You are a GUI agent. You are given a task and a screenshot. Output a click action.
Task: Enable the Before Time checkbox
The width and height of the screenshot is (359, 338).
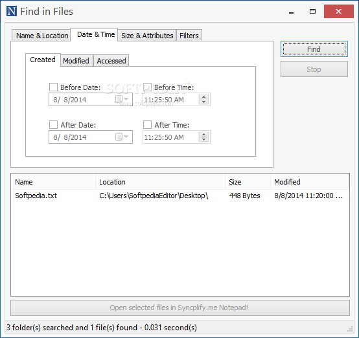(x=147, y=87)
